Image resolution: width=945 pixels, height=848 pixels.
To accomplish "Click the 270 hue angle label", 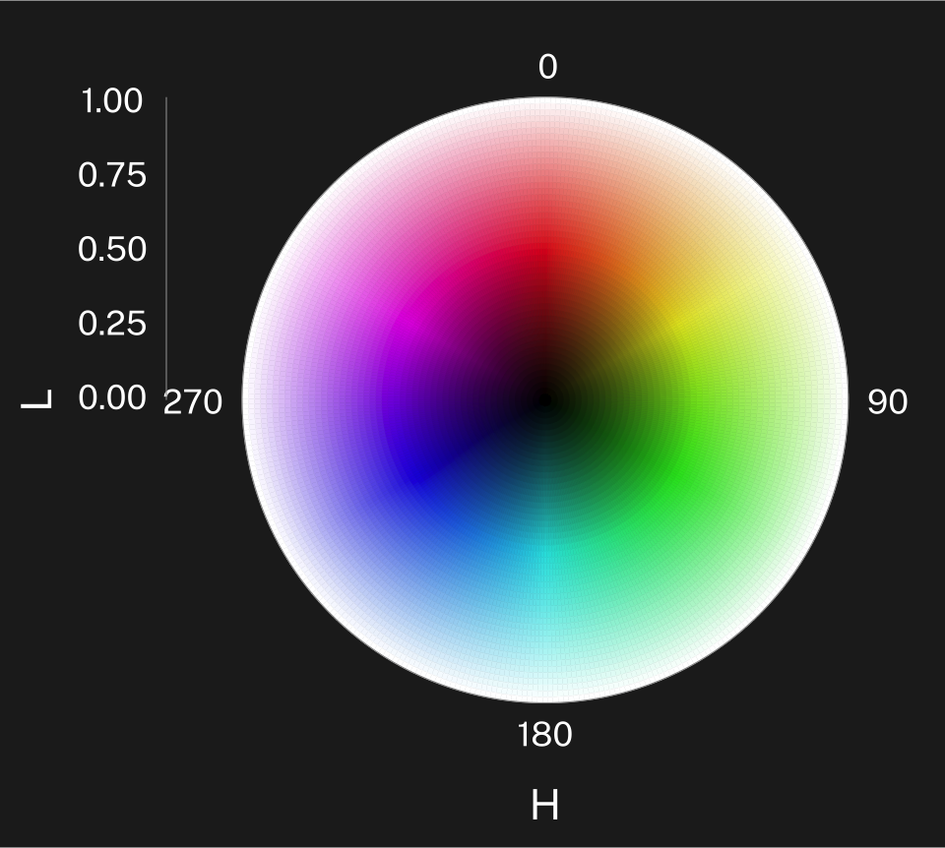I will click(x=193, y=401).
